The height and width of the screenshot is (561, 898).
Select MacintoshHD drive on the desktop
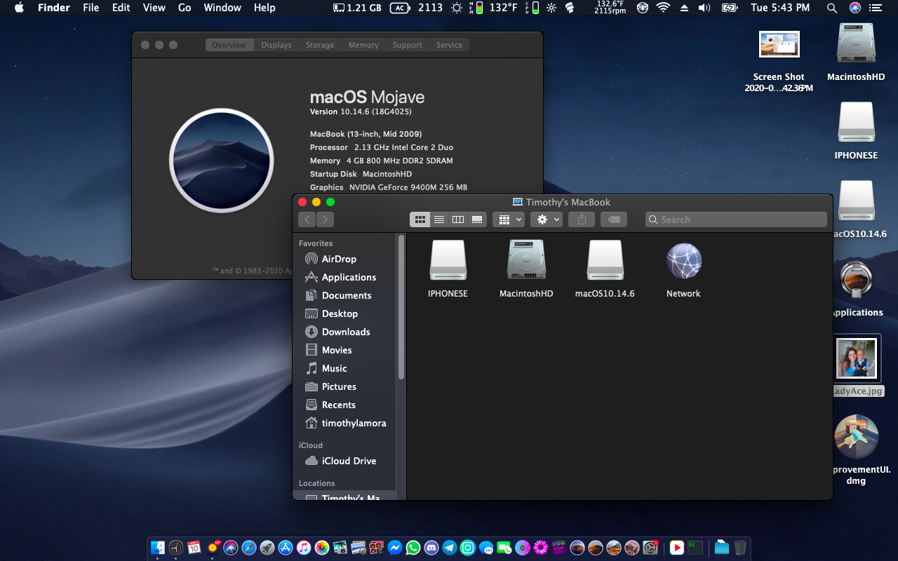856,53
